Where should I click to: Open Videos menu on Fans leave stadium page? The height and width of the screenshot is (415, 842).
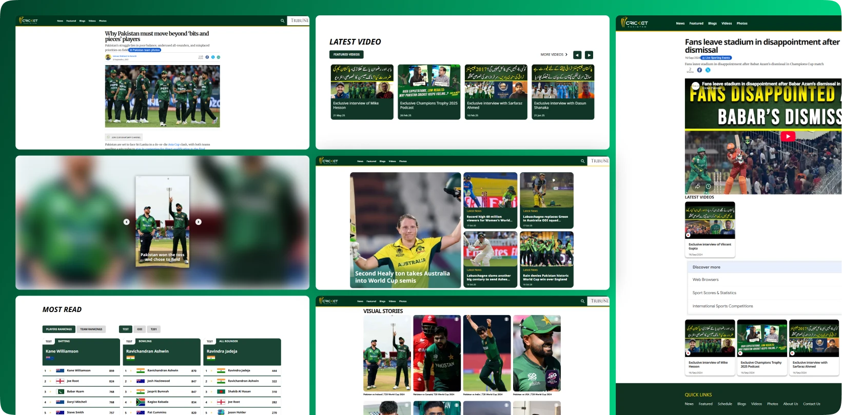click(x=727, y=23)
